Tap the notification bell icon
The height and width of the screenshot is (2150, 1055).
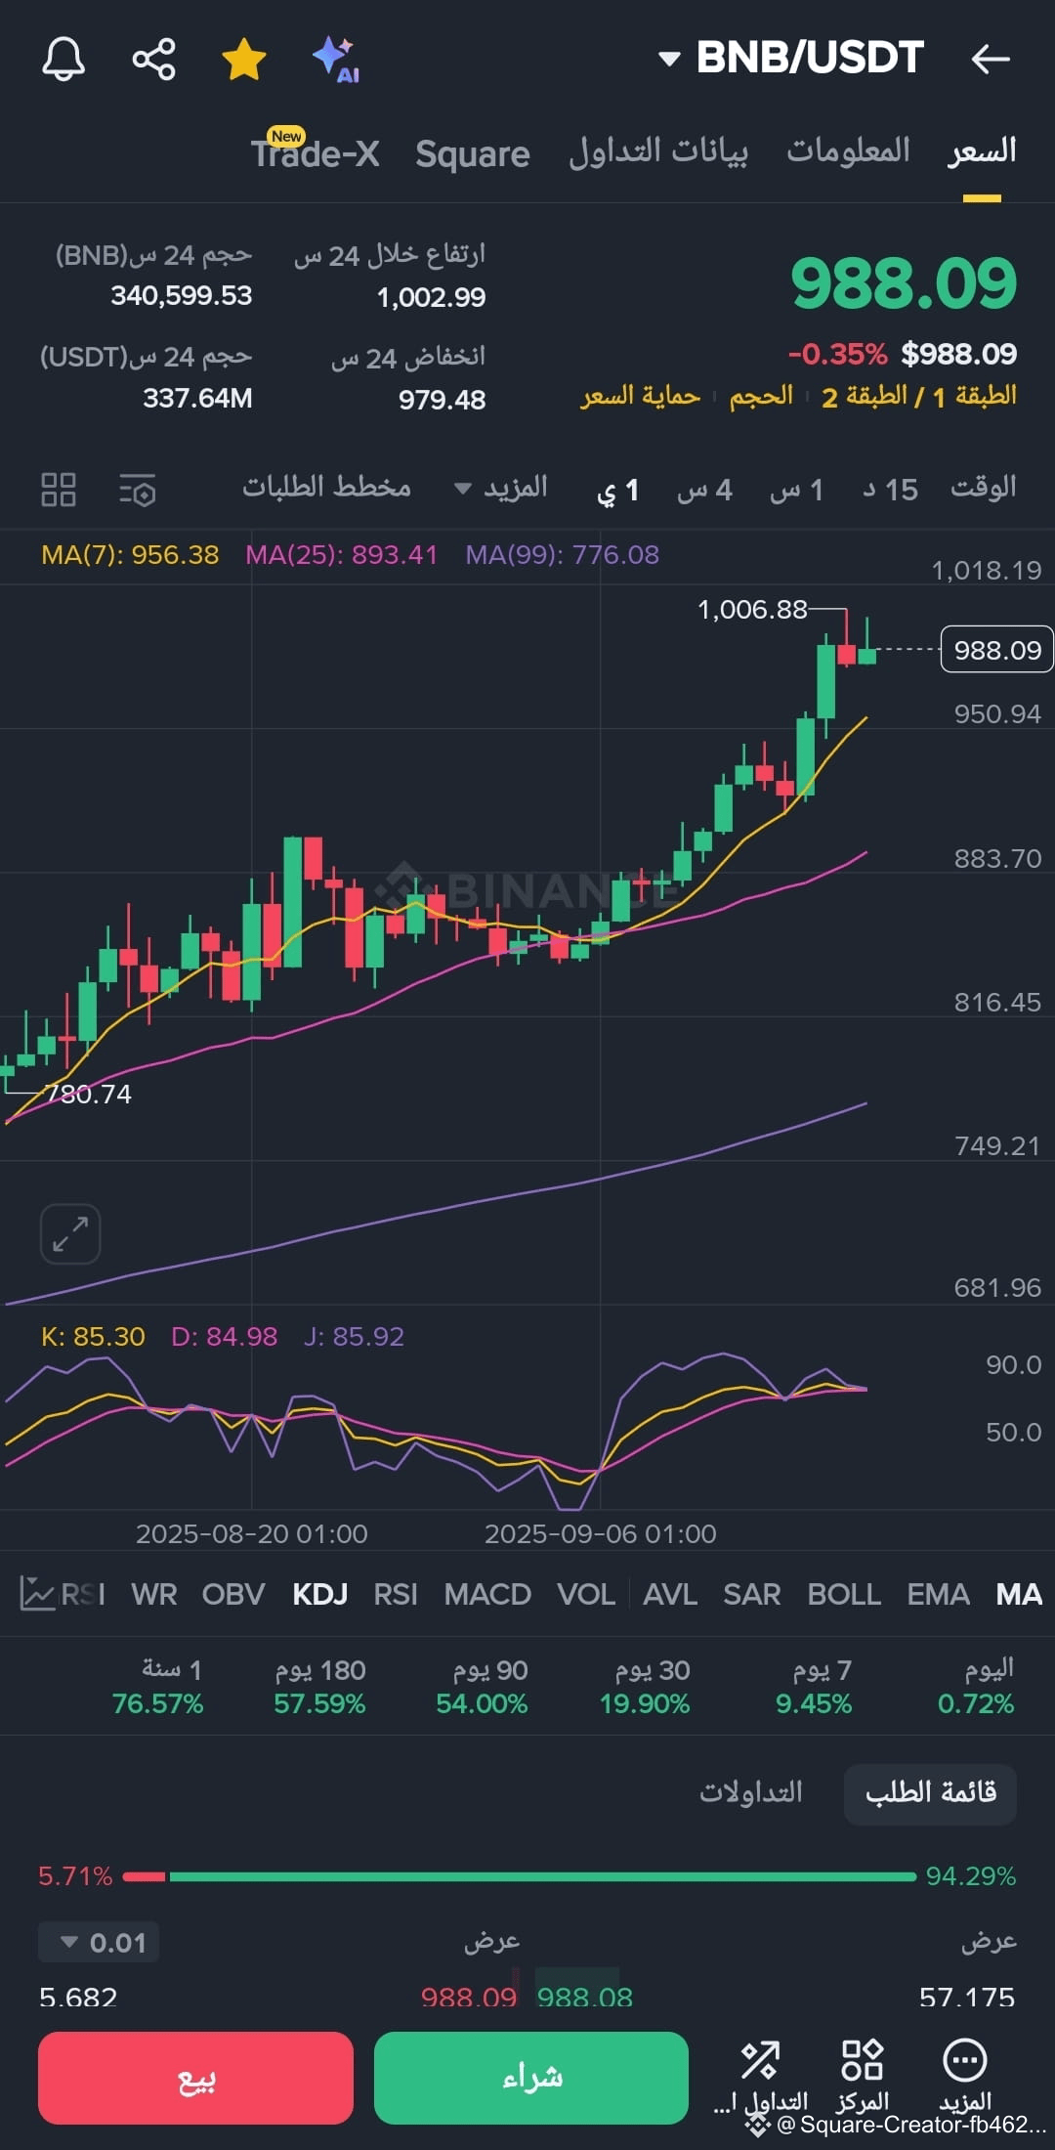tap(63, 59)
